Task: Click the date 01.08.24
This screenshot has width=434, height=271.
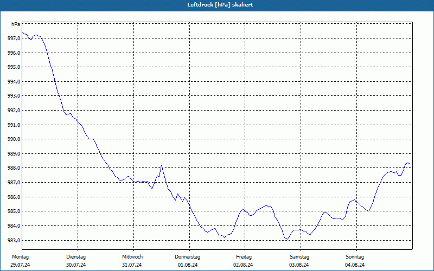Action: click(188, 265)
